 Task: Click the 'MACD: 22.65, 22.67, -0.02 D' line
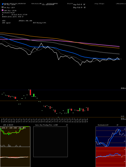coord(13,17)
